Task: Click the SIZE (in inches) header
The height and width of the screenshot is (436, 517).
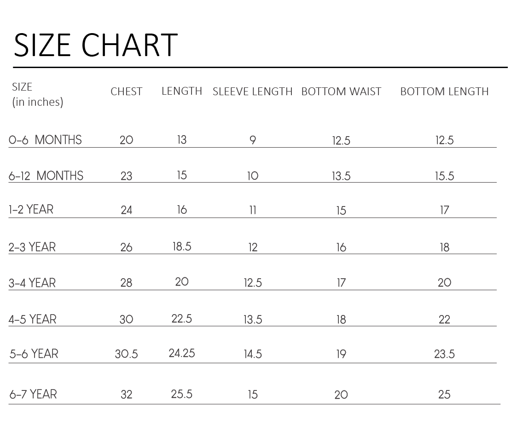Action: pos(37,94)
